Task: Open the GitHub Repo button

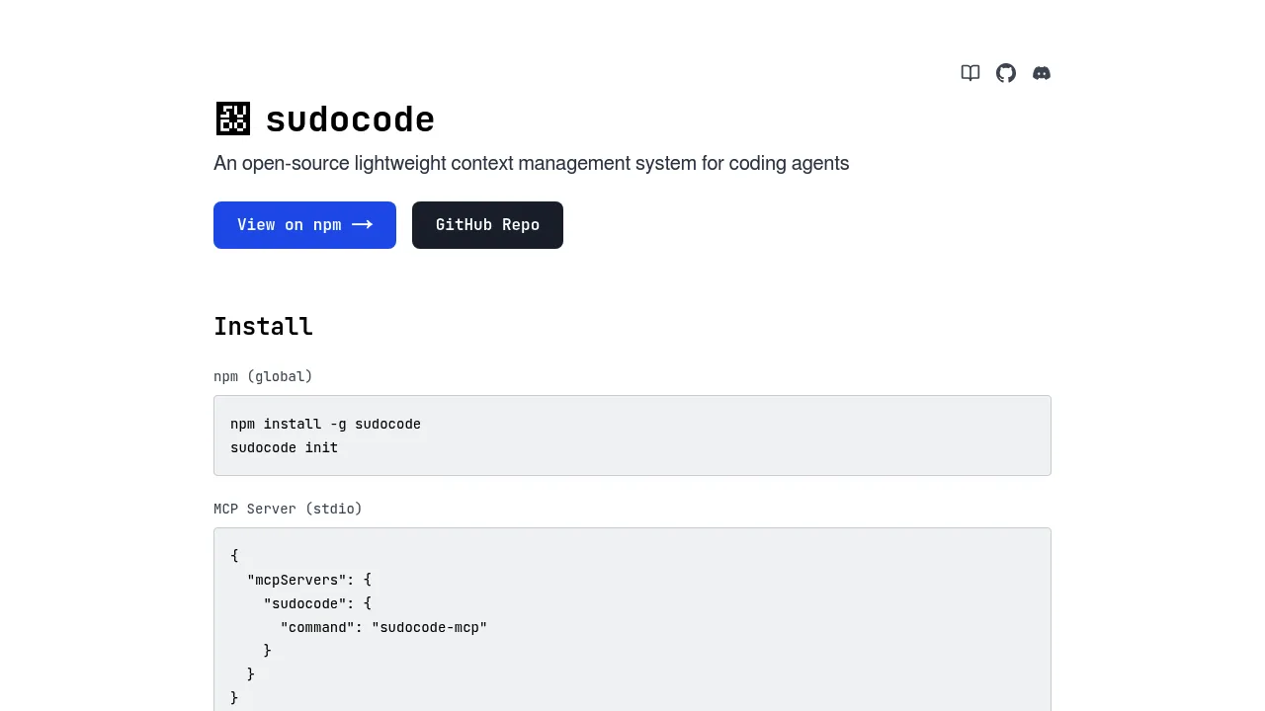Action: click(x=487, y=225)
